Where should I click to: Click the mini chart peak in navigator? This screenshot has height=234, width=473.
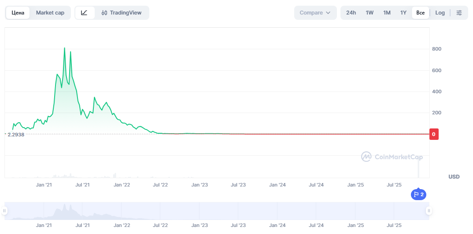[x=65, y=206]
